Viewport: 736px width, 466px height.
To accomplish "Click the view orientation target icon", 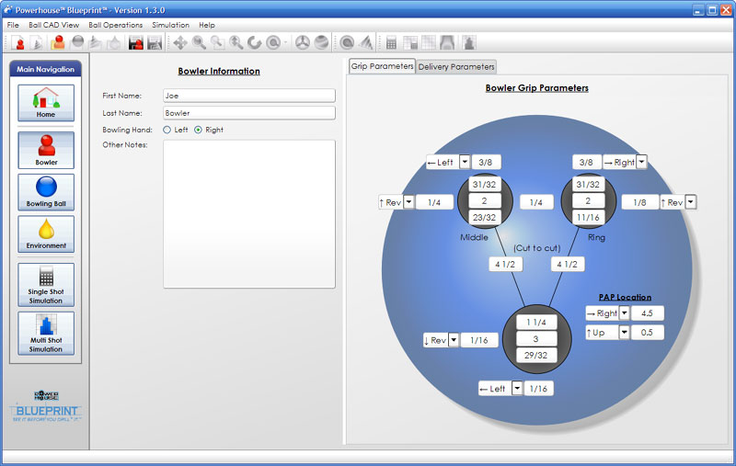I will (x=272, y=42).
